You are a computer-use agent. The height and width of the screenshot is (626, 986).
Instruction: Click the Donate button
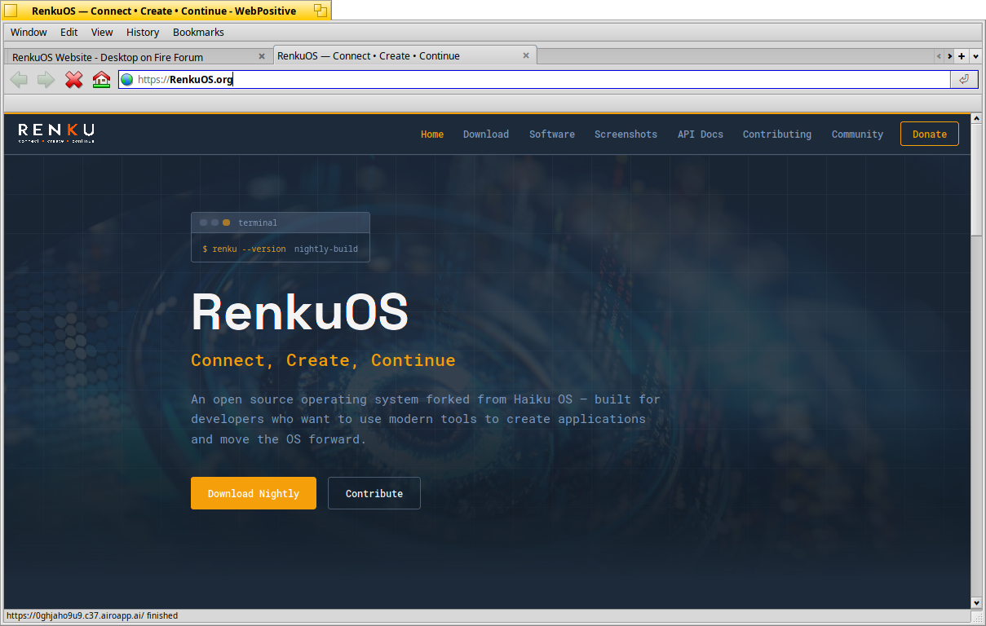pyautogui.click(x=930, y=134)
